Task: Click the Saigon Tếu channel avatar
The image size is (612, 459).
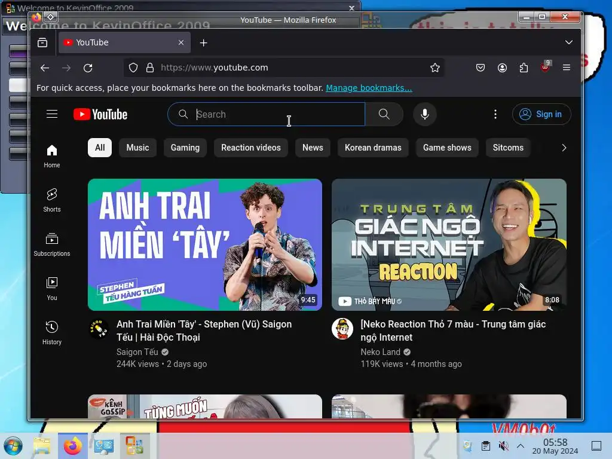Action: coord(99,329)
